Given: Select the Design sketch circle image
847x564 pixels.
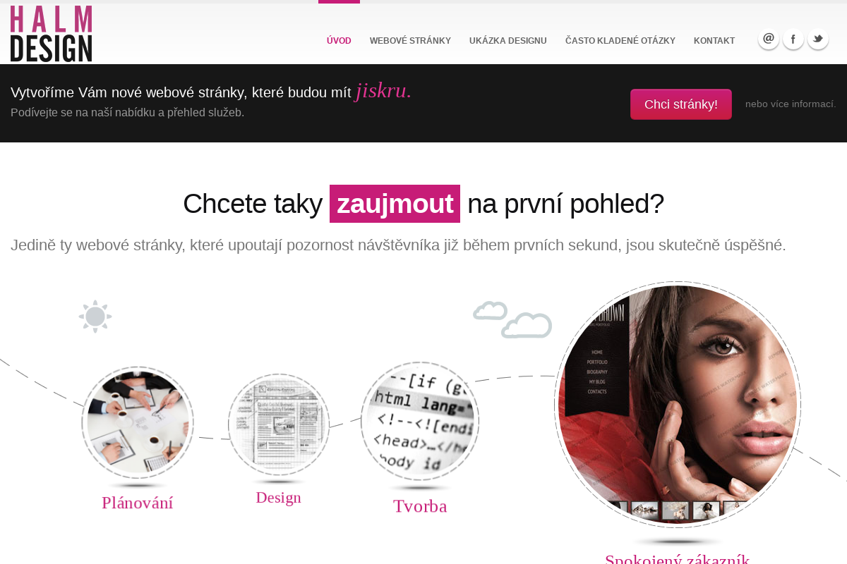Looking at the screenshot, I should click(x=279, y=424).
